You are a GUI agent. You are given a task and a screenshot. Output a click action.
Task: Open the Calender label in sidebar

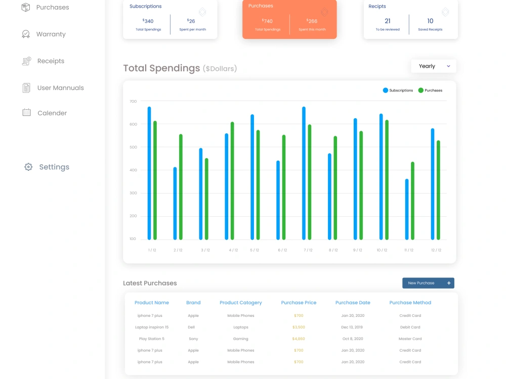[x=52, y=113]
